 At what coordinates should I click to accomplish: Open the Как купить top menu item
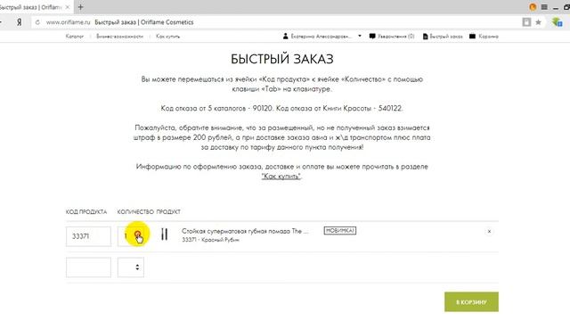pos(167,37)
